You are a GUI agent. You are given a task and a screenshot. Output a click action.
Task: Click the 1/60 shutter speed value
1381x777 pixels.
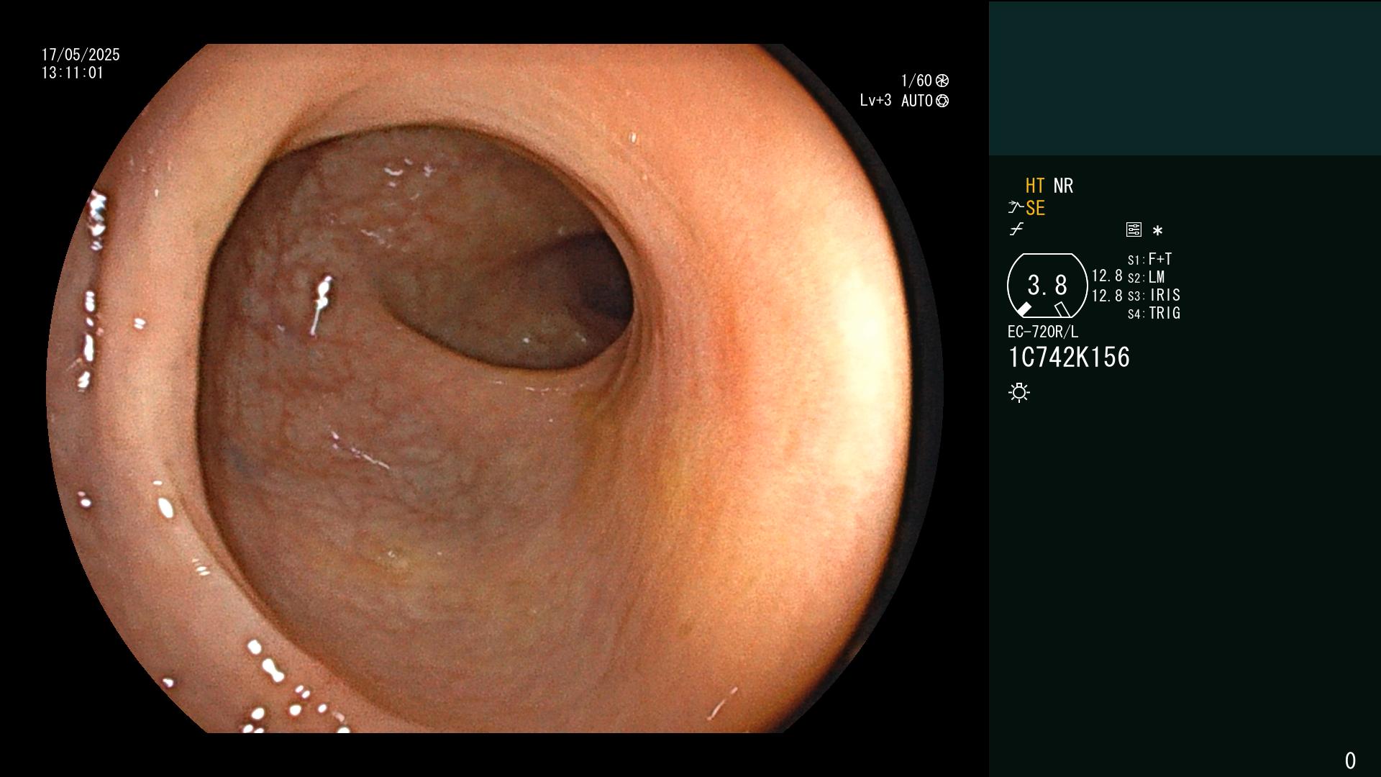(916, 81)
